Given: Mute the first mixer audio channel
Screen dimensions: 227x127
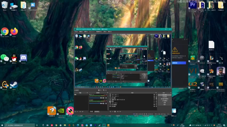Looking at the screenshot, I should (x=103, y=98).
